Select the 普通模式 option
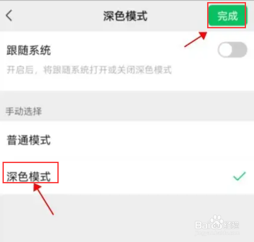This screenshot has height=242, width=254. (x=127, y=140)
